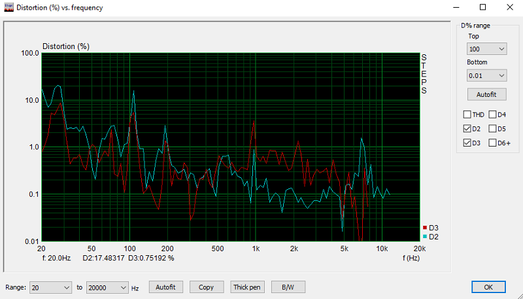Click the D2:17.48317 cursor readout

click(x=103, y=258)
